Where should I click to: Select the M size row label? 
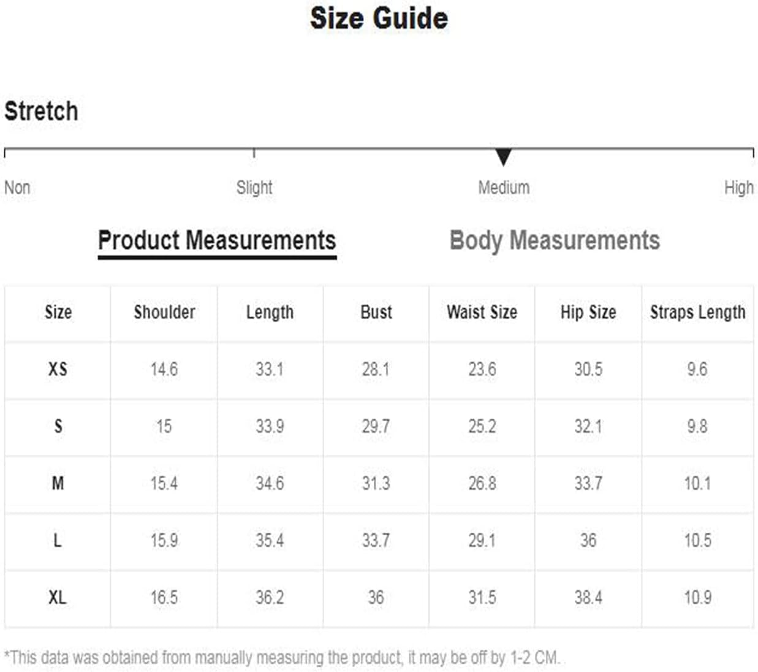pos(58,483)
